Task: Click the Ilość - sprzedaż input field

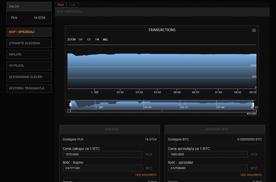Action: coord(208,168)
